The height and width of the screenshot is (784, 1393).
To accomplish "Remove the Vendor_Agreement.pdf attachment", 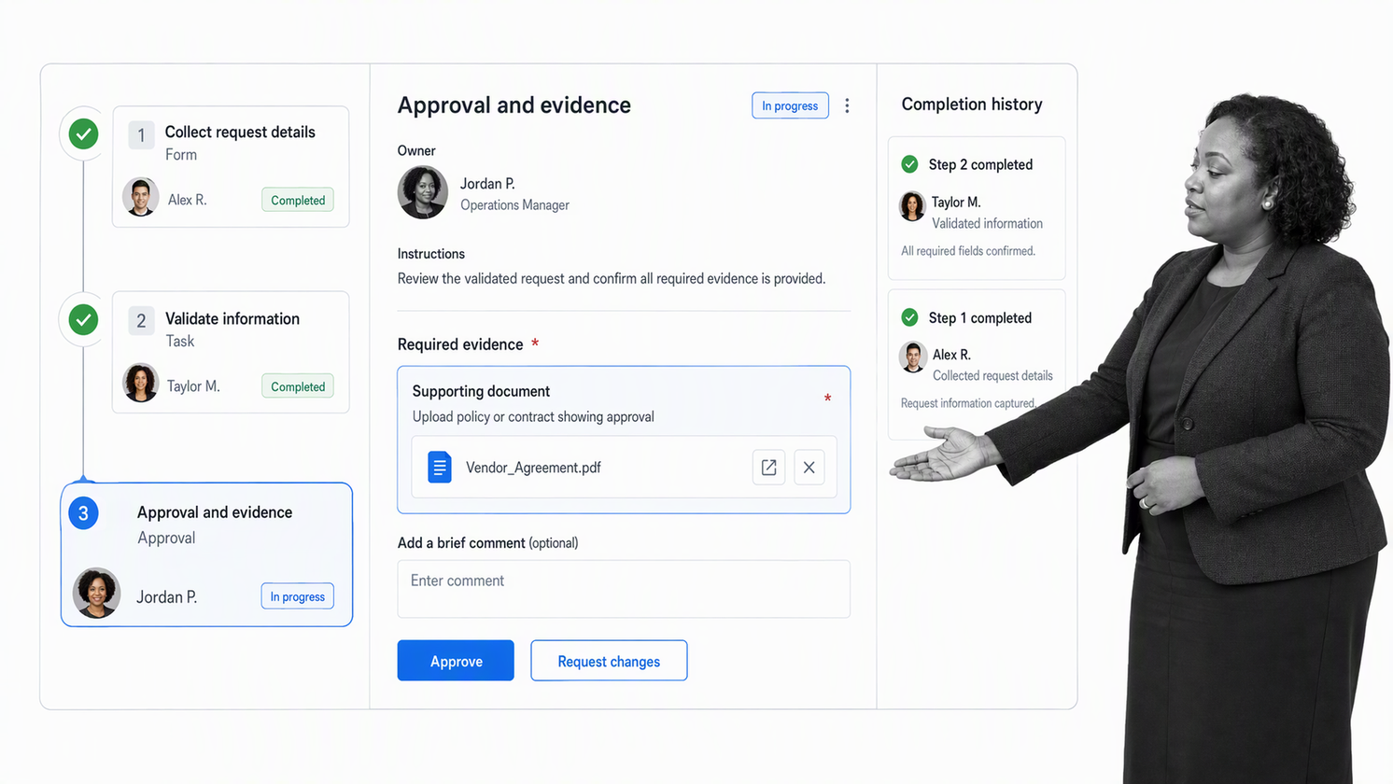I will point(809,468).
